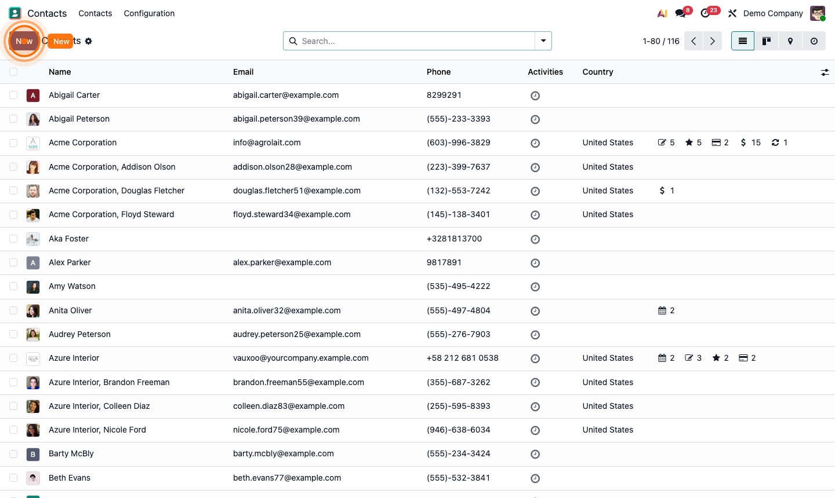Open the AI assistant from the top bar
Screen dimensions: 835x498
[662, 13]
